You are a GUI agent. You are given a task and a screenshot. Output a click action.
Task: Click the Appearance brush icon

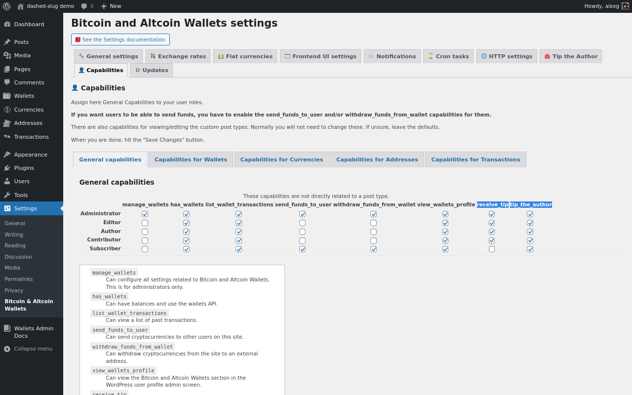point(7,155)
